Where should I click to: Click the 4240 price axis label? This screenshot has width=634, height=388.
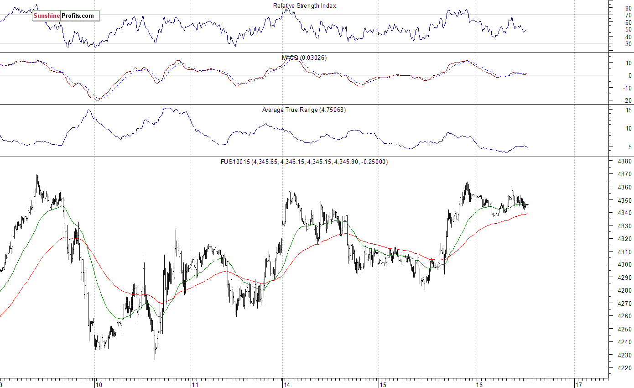624,342
